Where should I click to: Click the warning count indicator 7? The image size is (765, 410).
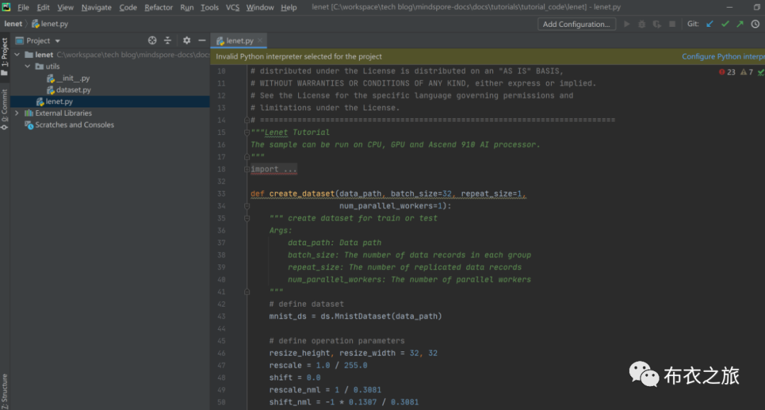point(747,72)
